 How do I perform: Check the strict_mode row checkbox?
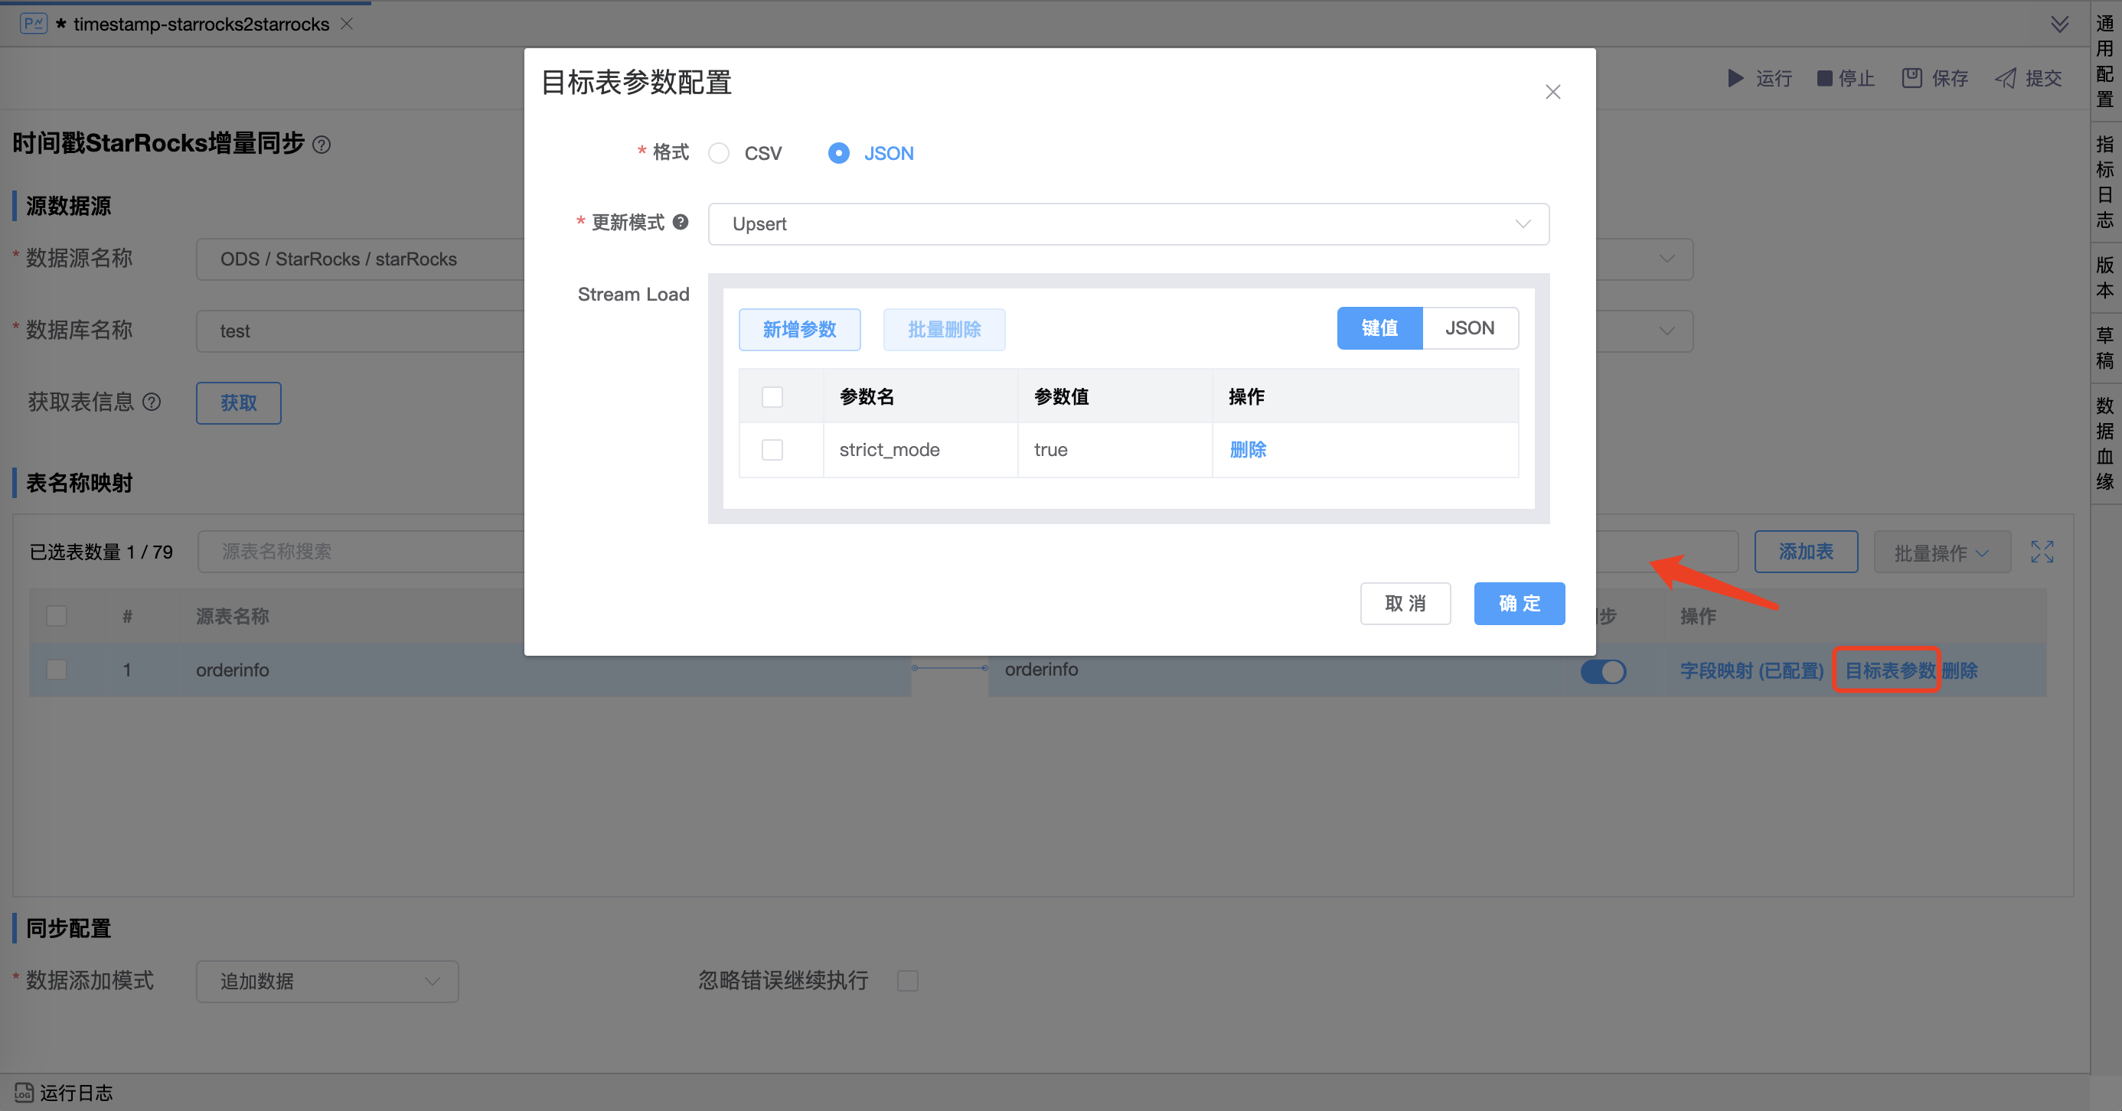point(772,450)
